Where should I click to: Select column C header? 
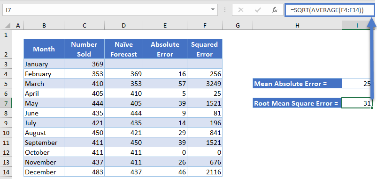pos(84,26)
